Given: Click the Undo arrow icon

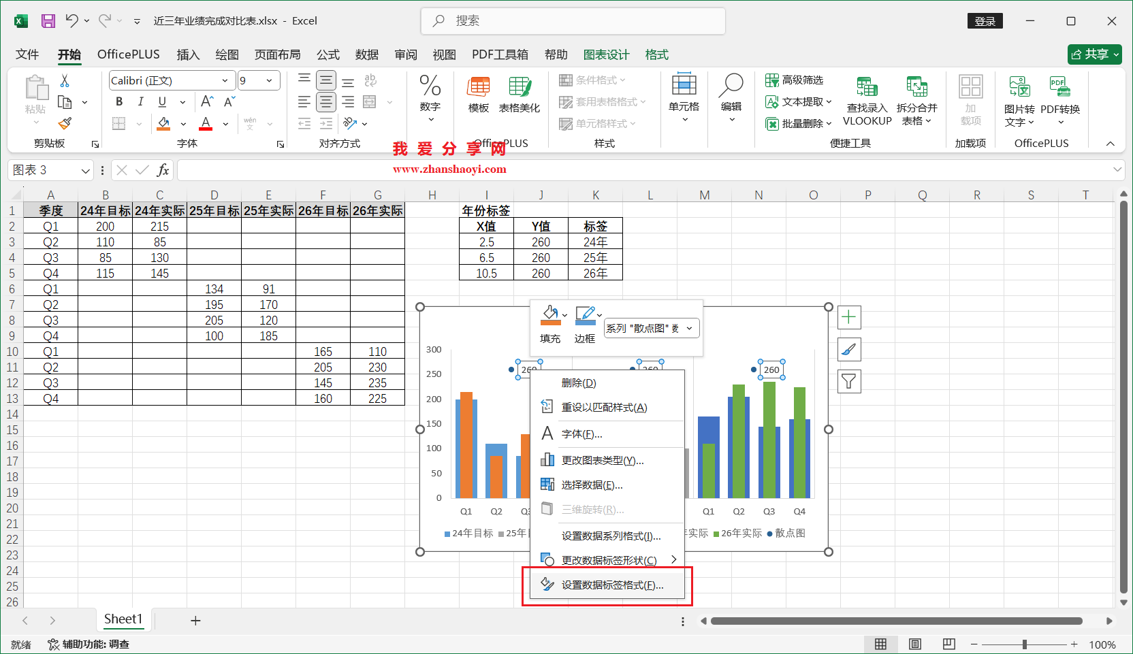Looking at the screenshot, I should click(x=71, y=21).
